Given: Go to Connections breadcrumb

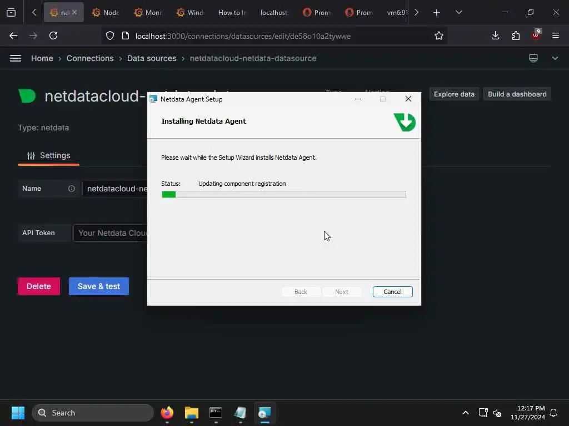Looking at the screenshot, I should [x=90, y=58].
